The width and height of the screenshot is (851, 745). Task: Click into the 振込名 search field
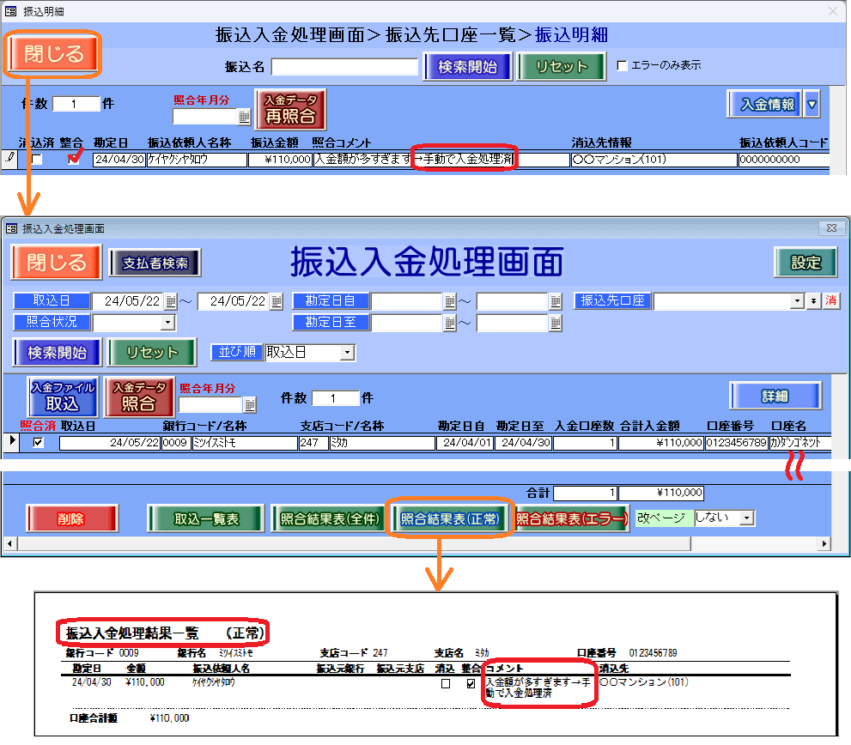click(344, 67)
